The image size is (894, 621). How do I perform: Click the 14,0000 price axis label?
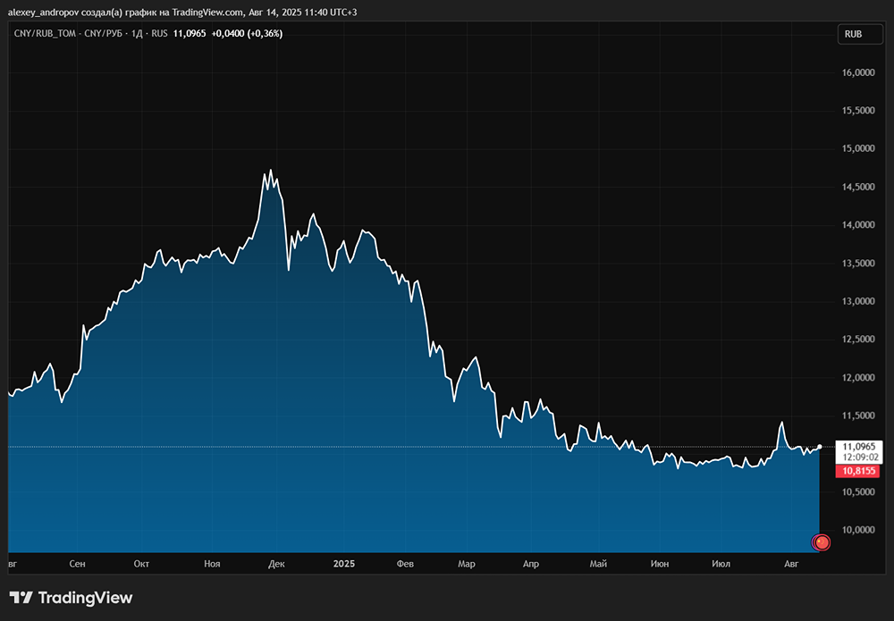[x=858, y=225]
